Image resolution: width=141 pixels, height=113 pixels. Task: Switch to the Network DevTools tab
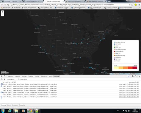click(18, 76)
